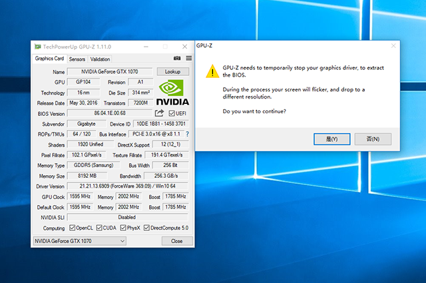Confirm with the 是(Y) button
This screenshot has height=283, width=426.
point(331,139)
